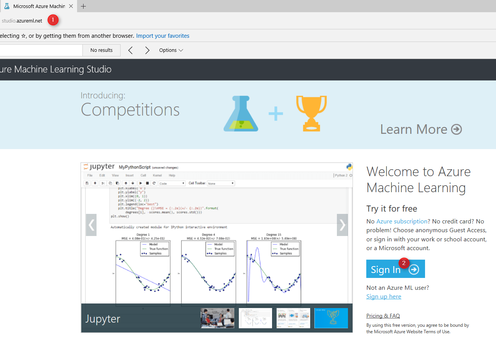Cut cells with the scissors icon
This screenshot has height=350, width=496.
point(103,183)
